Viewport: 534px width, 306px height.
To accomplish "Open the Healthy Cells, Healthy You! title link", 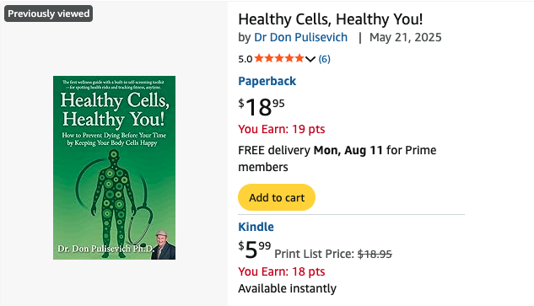I will pos(331,19).
